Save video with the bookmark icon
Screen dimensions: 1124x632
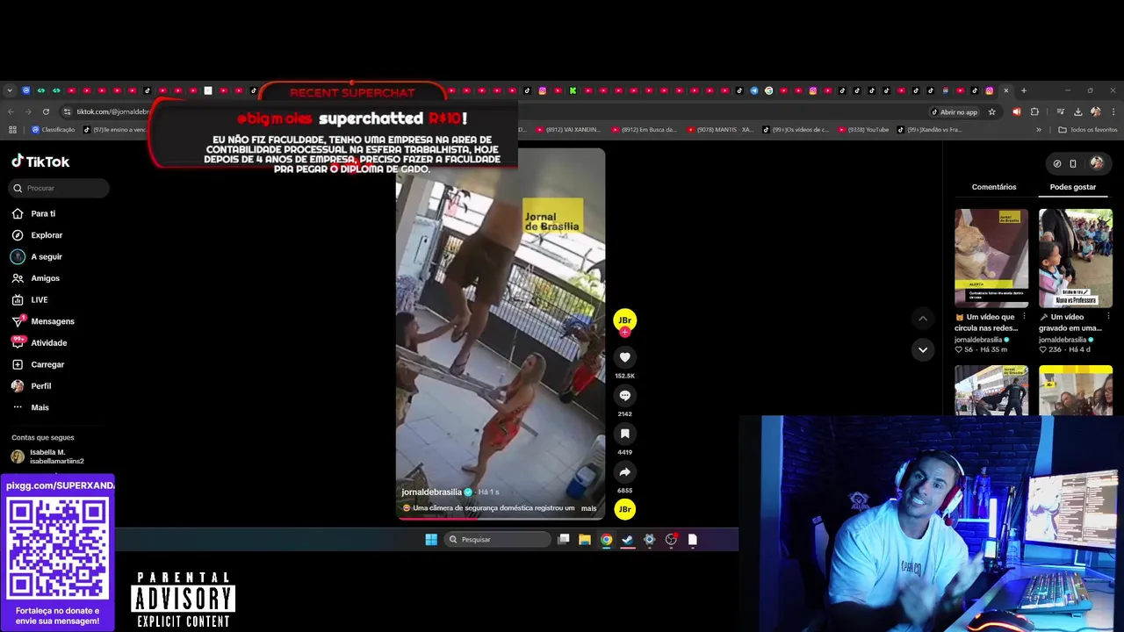tap(624, 434)
